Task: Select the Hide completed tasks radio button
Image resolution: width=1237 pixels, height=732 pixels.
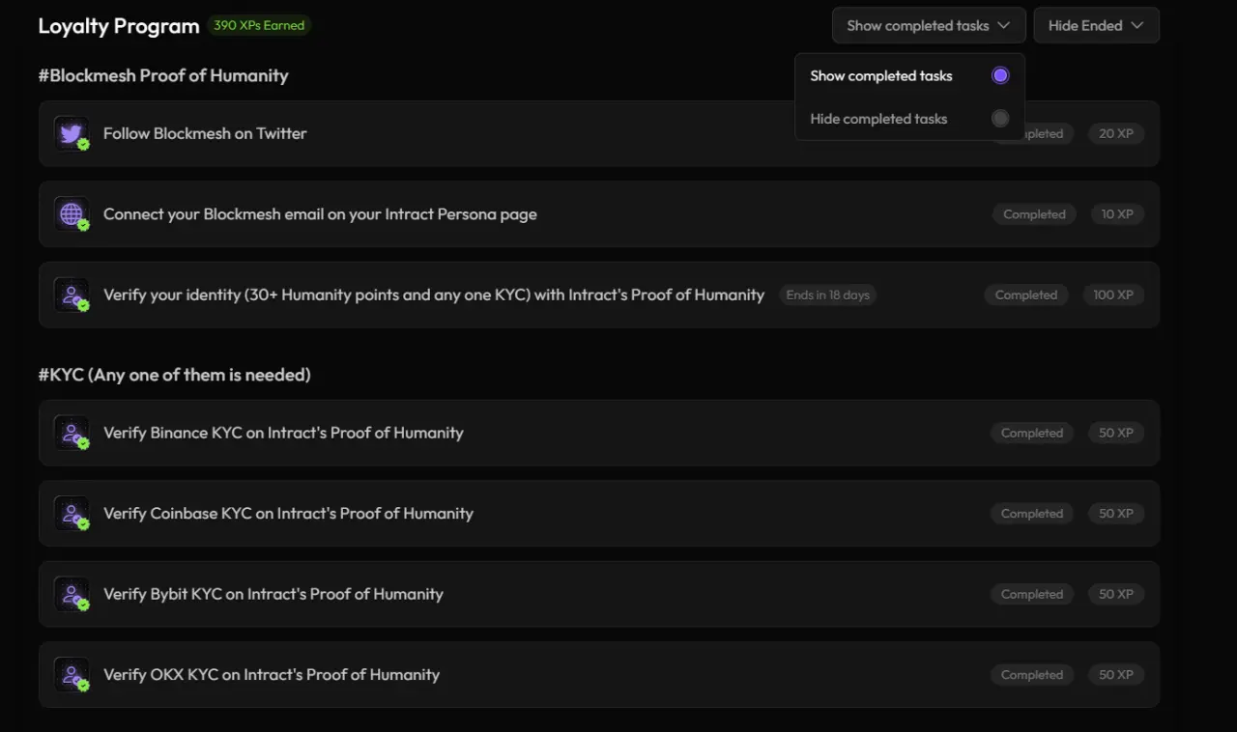Action: point(1000,119)
